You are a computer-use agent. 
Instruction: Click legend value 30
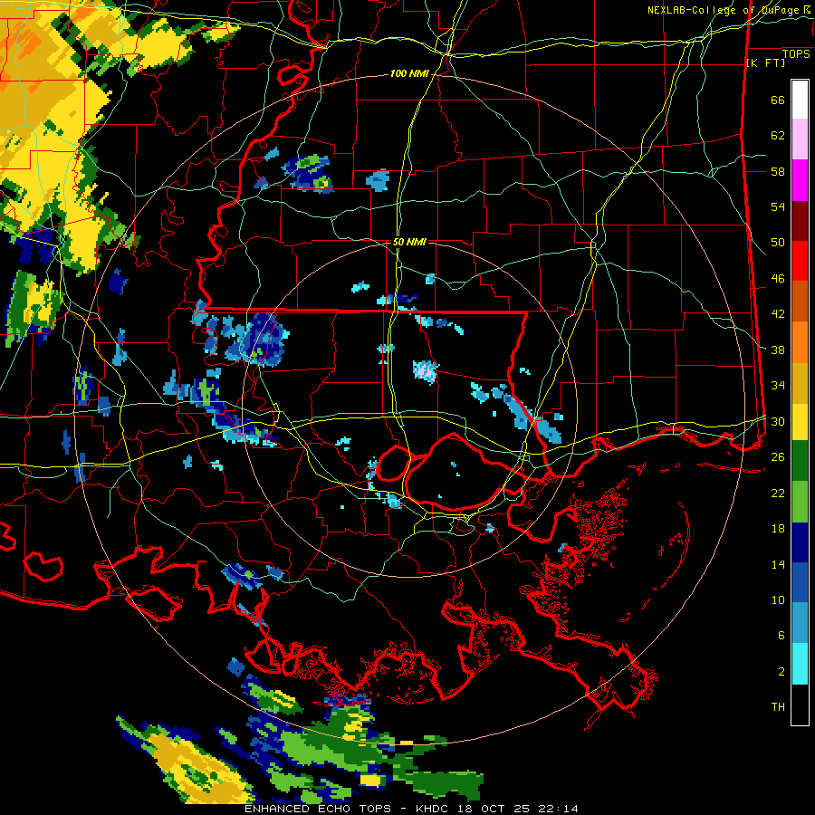coord(778,421)
